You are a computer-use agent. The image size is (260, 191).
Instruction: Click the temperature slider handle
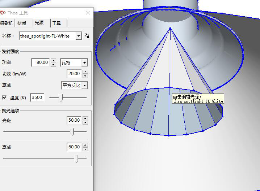pyautogui.click(x=62, y=98)
